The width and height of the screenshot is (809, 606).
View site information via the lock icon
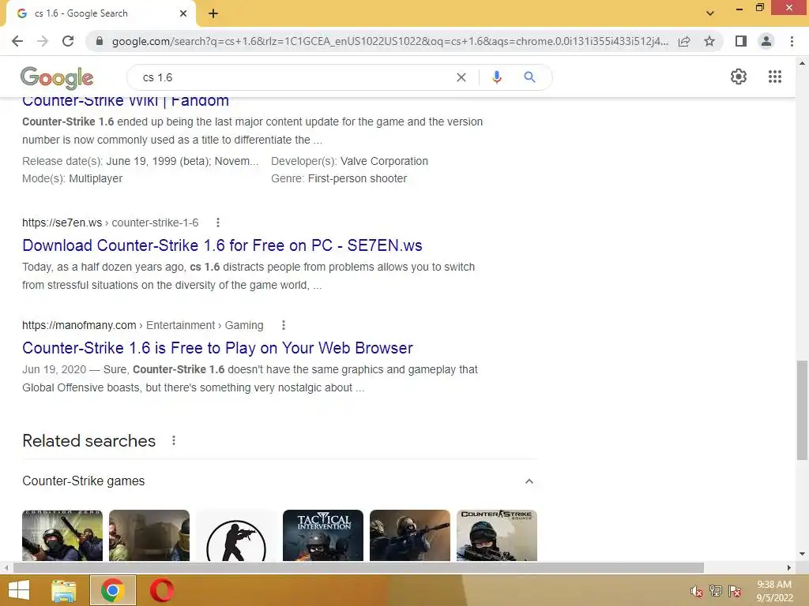coord(100,41)
